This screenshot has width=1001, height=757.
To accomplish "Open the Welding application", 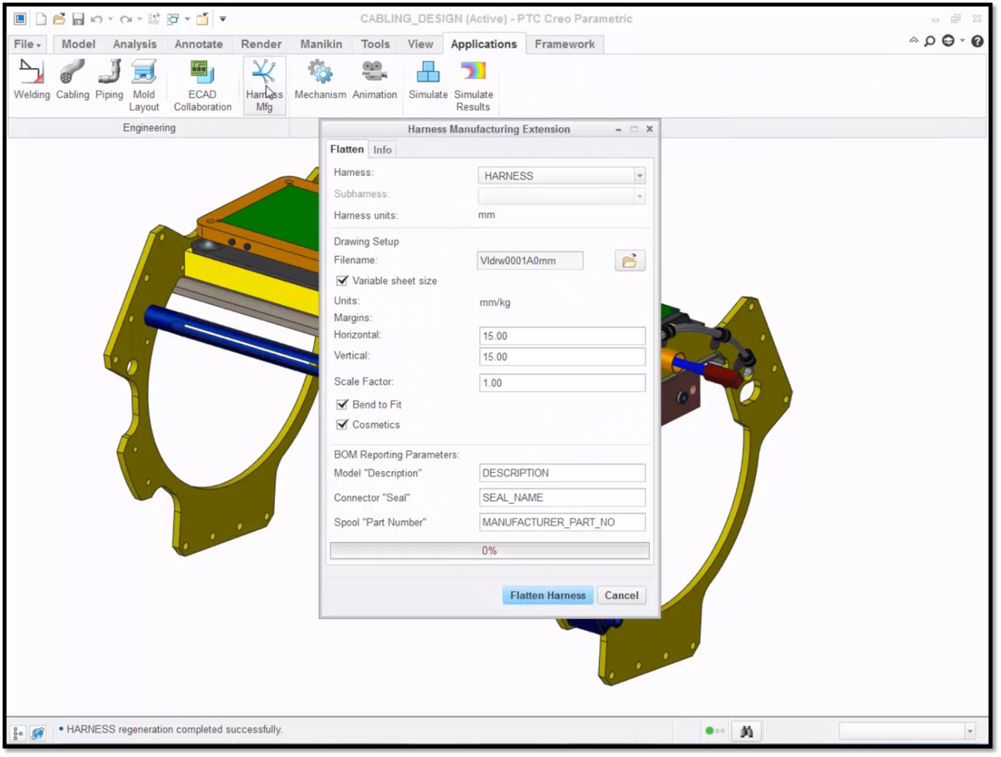I will click(x=32, y=81).
